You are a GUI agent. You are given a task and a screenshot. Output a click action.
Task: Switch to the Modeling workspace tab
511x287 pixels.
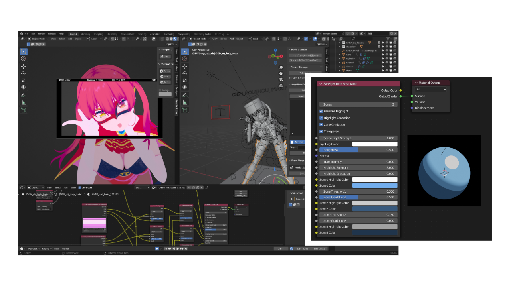[x=85, y=34]
